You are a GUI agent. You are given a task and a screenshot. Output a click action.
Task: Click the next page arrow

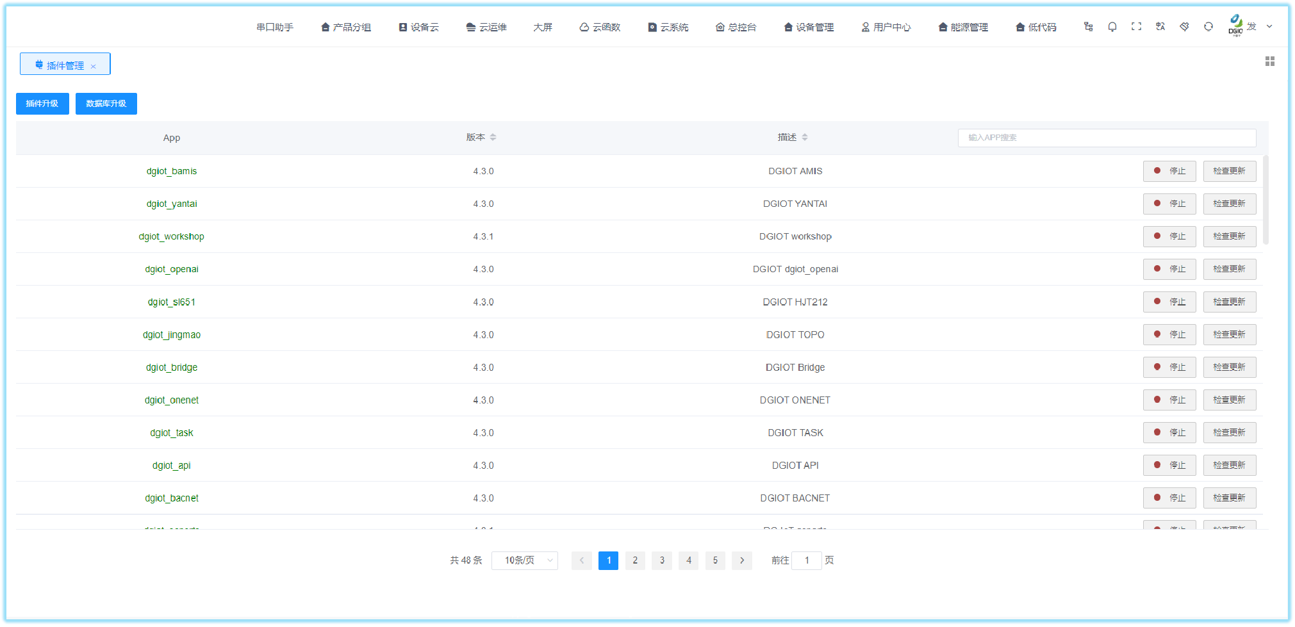tap(742, 560)
